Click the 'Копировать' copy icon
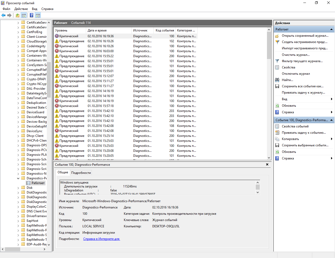The height and width of the screenshot is (258, 335). coord(277,139)
